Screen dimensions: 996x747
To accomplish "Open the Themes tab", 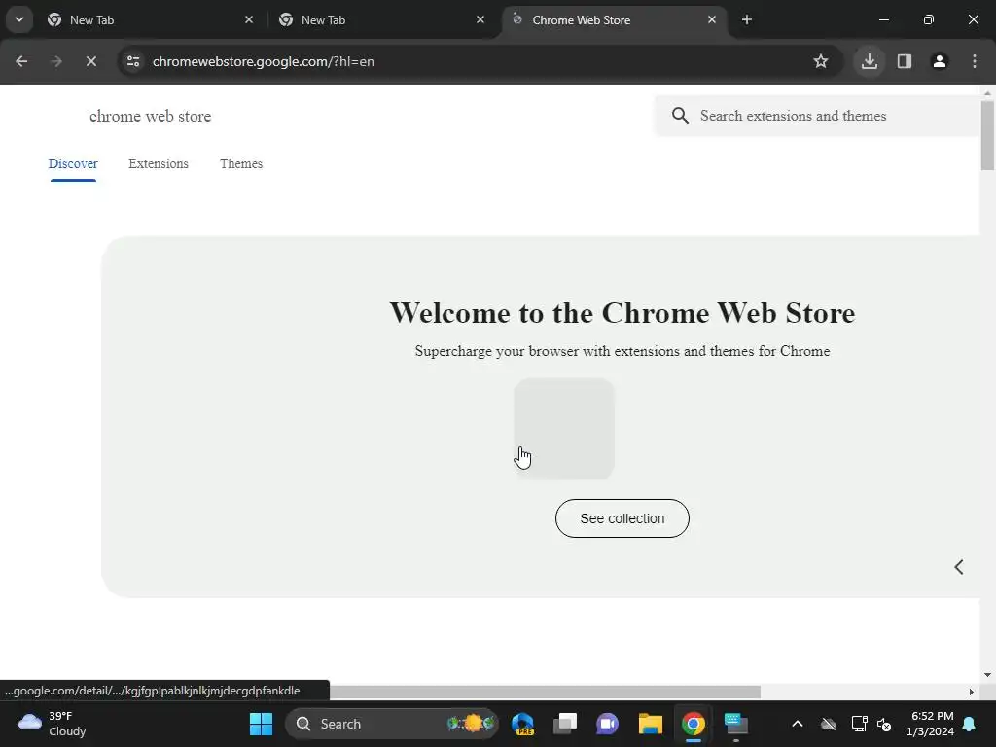I will [241, 163].
